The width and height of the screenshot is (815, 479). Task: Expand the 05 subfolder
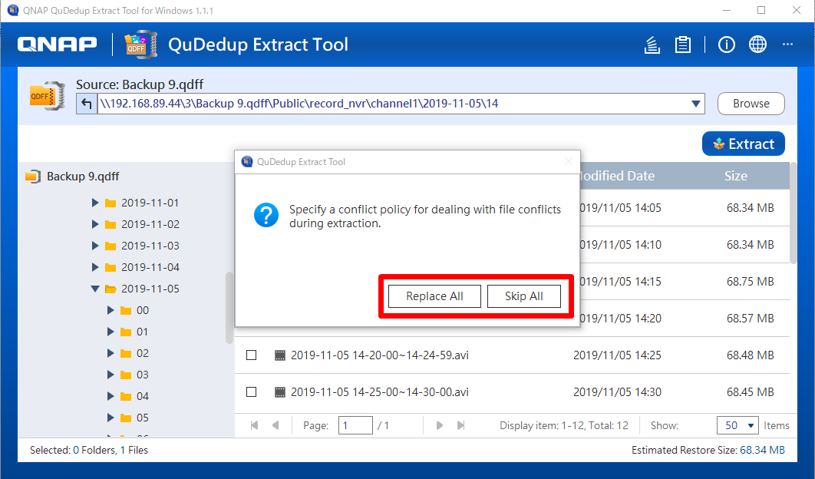click(x=111, y=418)
